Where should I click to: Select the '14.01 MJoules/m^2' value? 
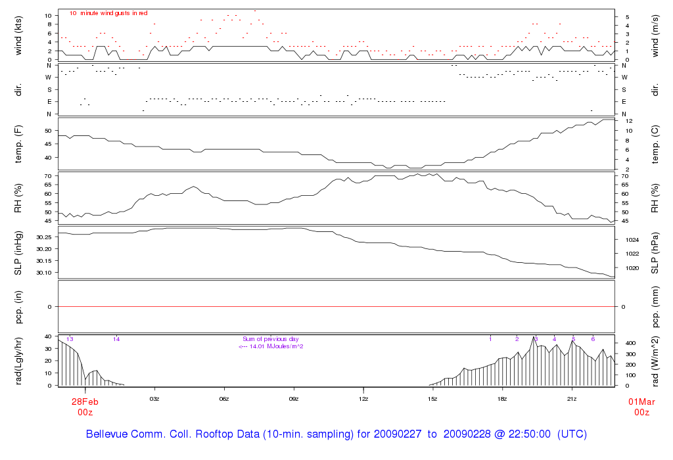[x=277, y=346]
